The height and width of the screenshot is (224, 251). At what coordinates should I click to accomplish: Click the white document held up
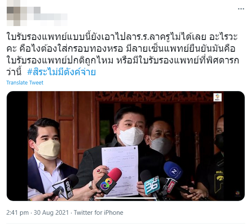click(120, 171)
